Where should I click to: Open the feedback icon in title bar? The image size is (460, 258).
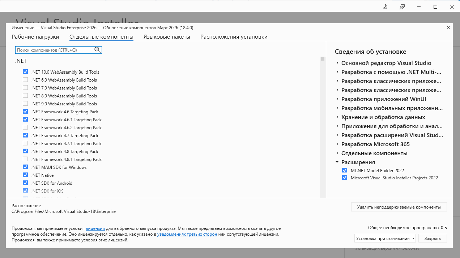tap(402, 7)
